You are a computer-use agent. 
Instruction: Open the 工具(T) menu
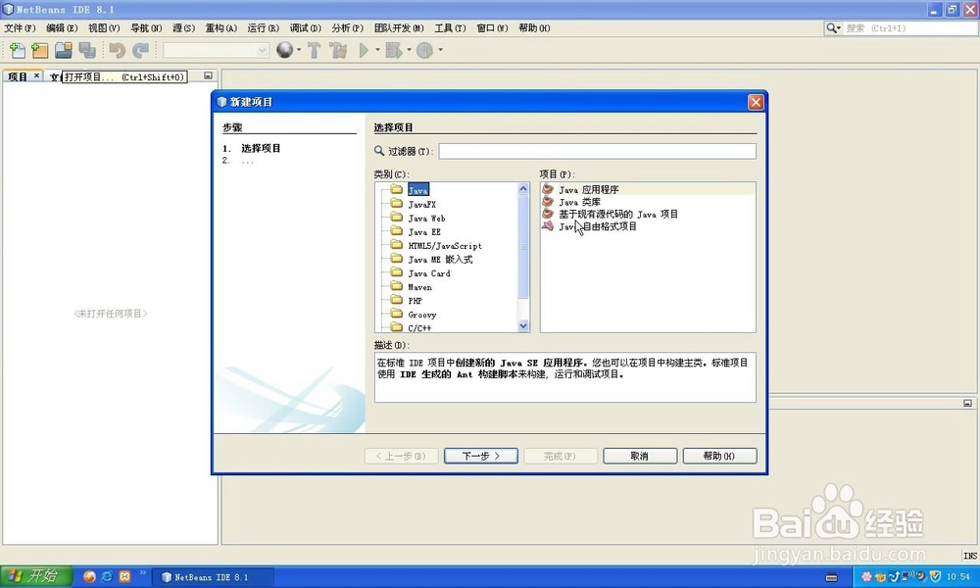pos(450,28)
